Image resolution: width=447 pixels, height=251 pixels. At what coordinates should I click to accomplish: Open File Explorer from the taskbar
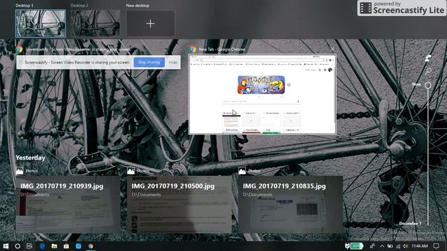pyautogui.click(x=54, y=246)
